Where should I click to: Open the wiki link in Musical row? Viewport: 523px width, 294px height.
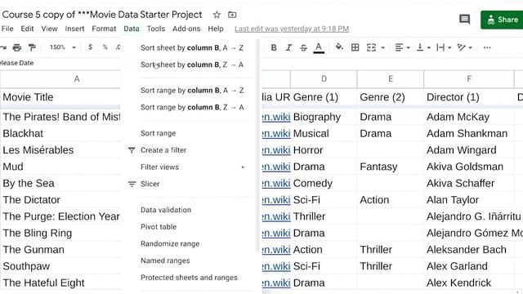click(276, 134)
